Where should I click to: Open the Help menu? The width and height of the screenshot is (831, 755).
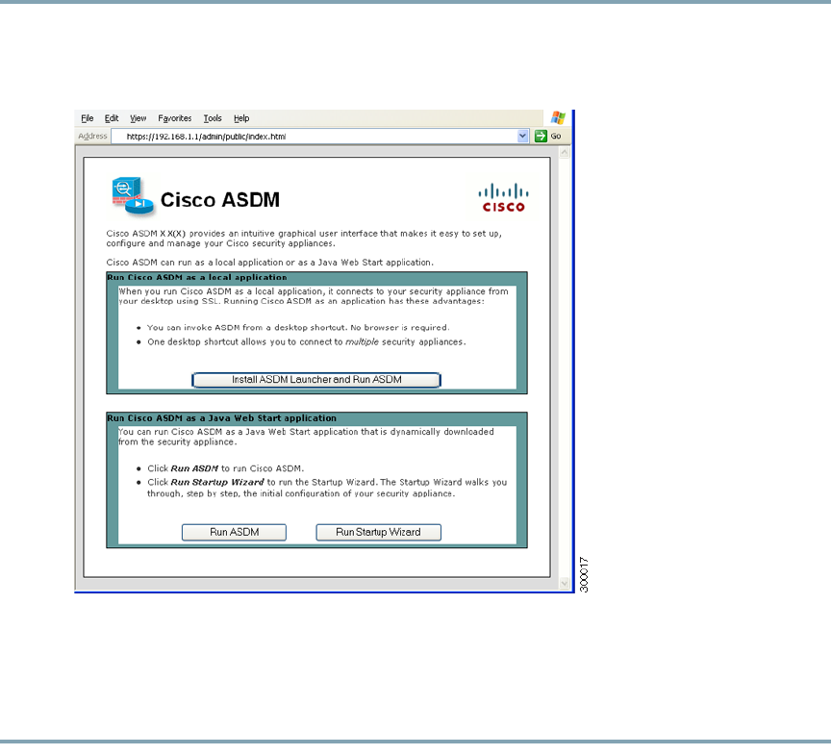point(241,118)
